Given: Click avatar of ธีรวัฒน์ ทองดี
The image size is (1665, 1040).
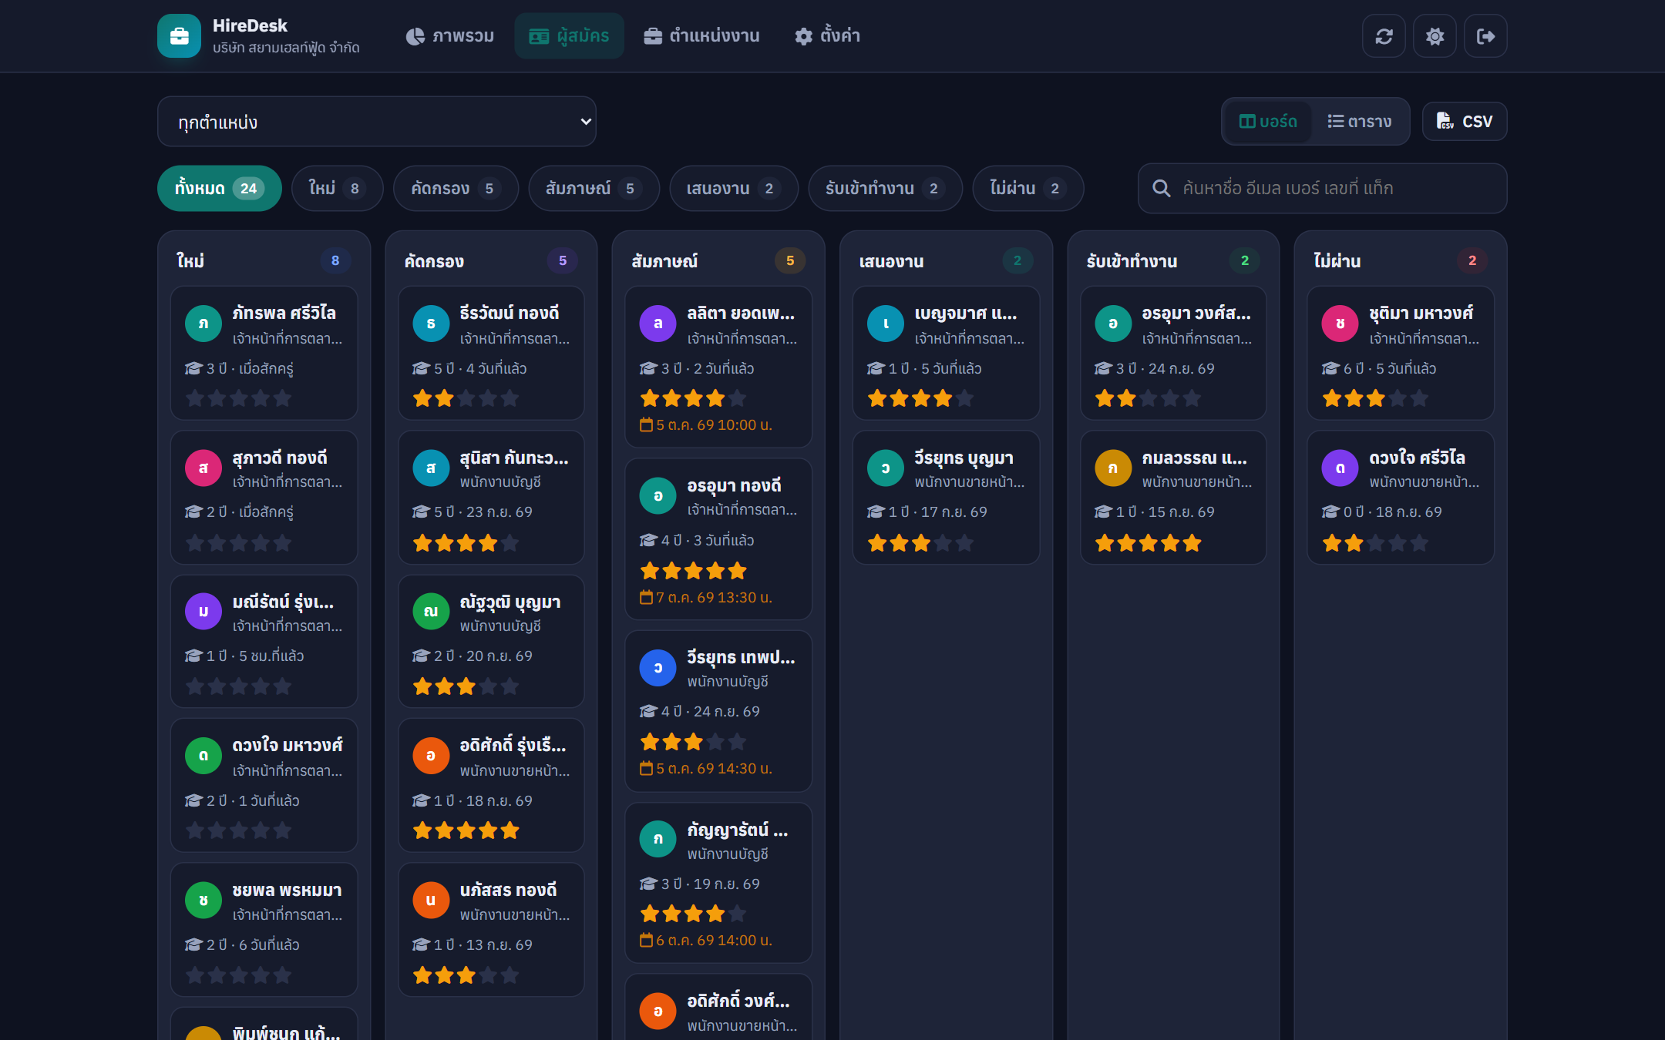Looking at the screenshot, I should coord(431,324).
